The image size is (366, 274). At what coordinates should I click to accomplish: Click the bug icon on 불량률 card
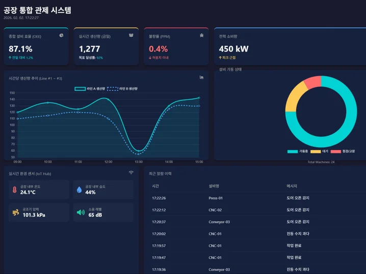(201, 36)
